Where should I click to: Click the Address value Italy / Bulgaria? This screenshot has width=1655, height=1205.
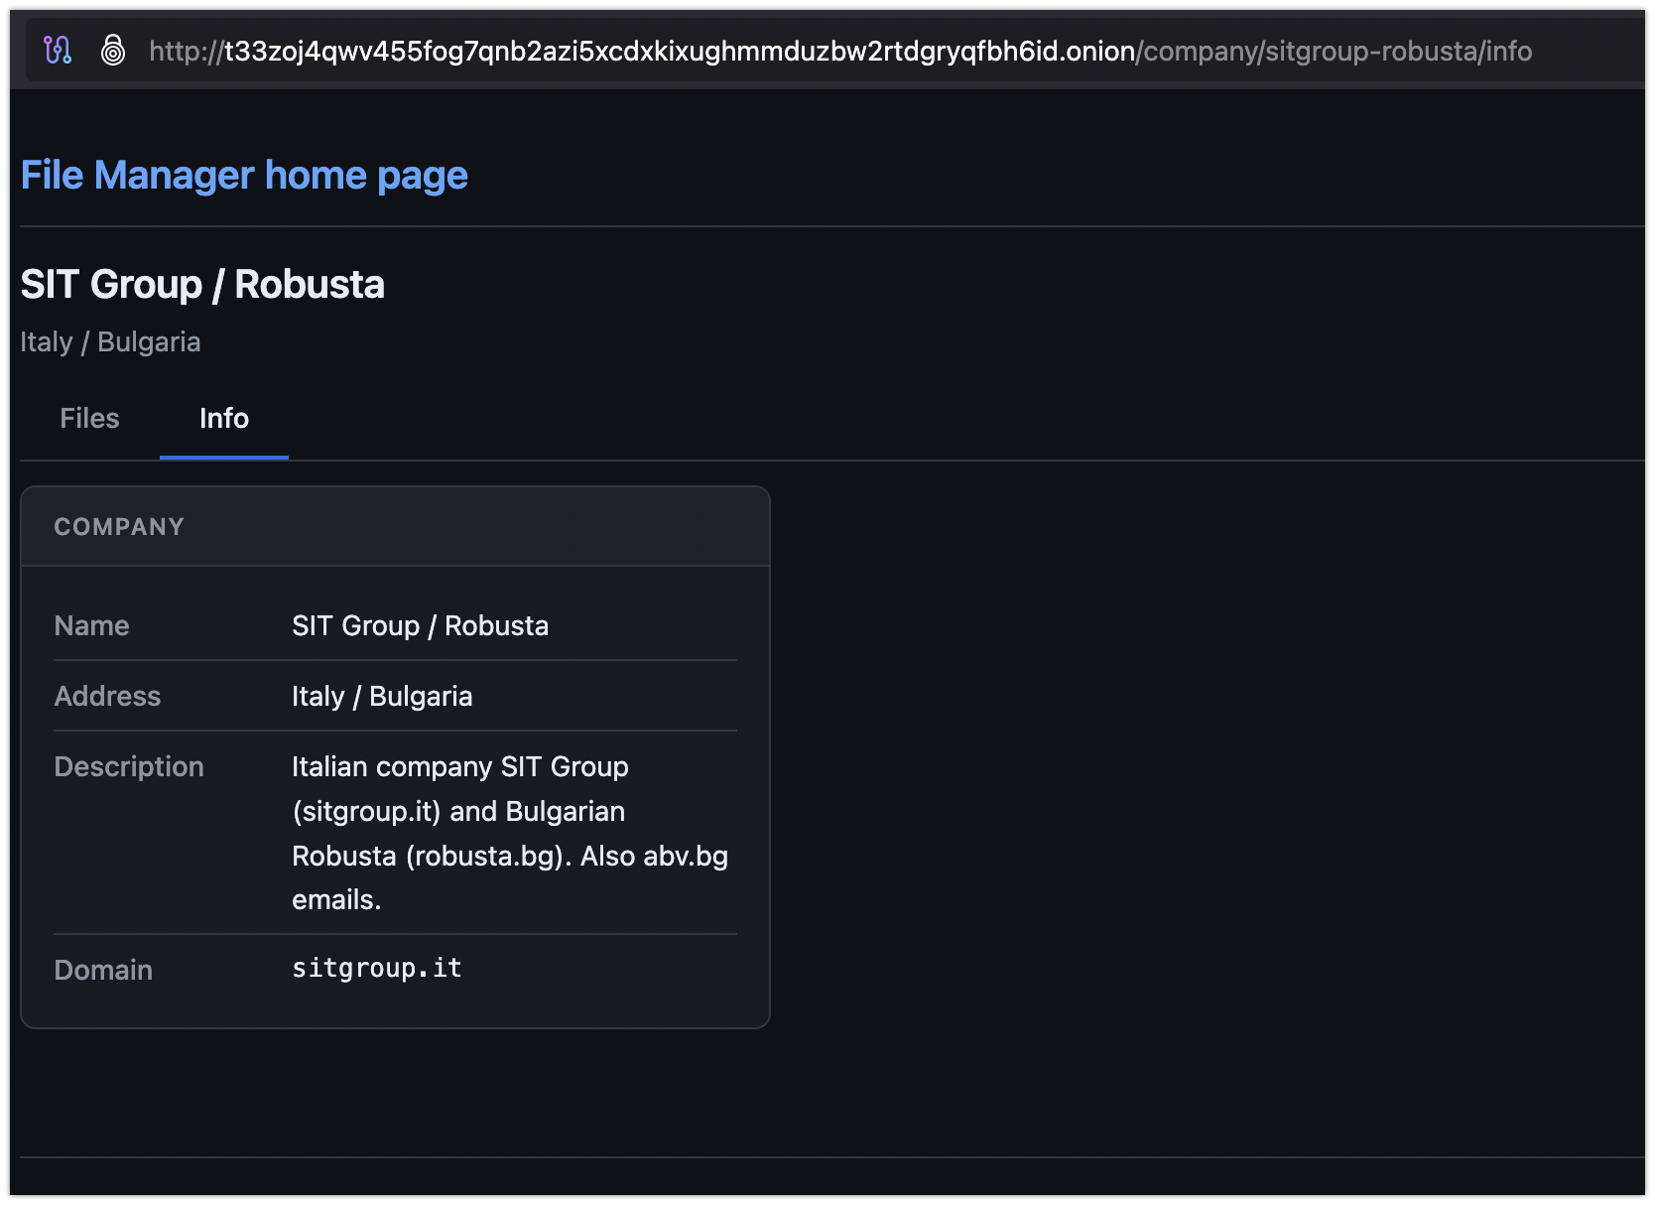pos(382,697)
